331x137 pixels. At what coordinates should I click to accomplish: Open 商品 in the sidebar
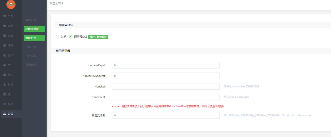pos(11,26)
